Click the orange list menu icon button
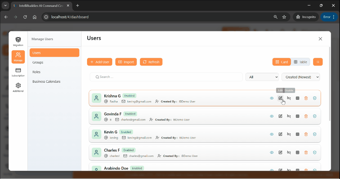340x179 pixels. coord(318,62)
